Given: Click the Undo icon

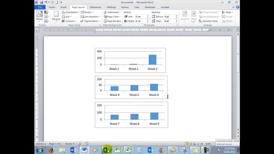Looking at the screenshot, I should pos(46,2).
